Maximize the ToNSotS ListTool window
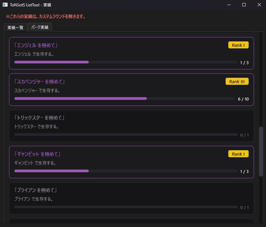The width and height of the screenshot is (266, 227). click(x=244, y=5)
